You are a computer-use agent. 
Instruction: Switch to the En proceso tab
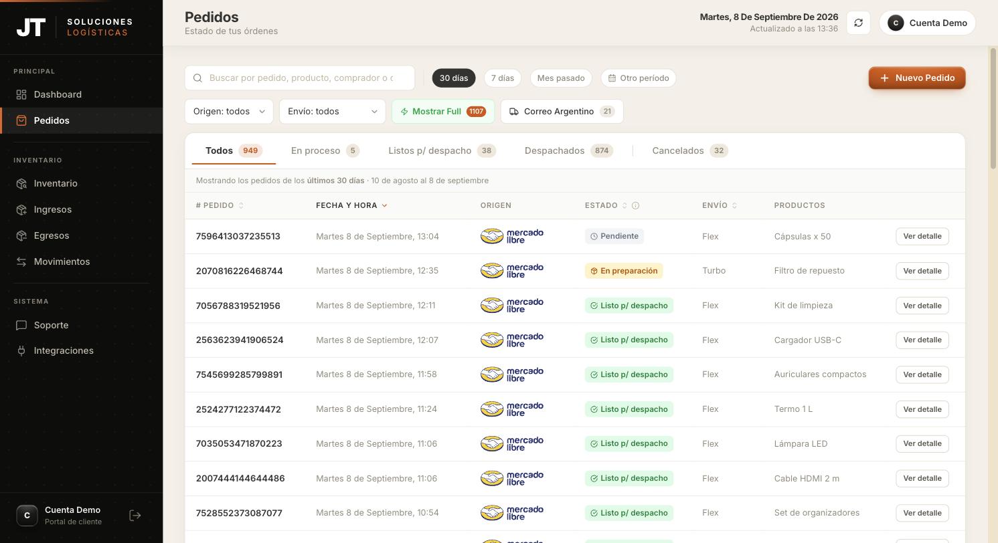(325, 150)
